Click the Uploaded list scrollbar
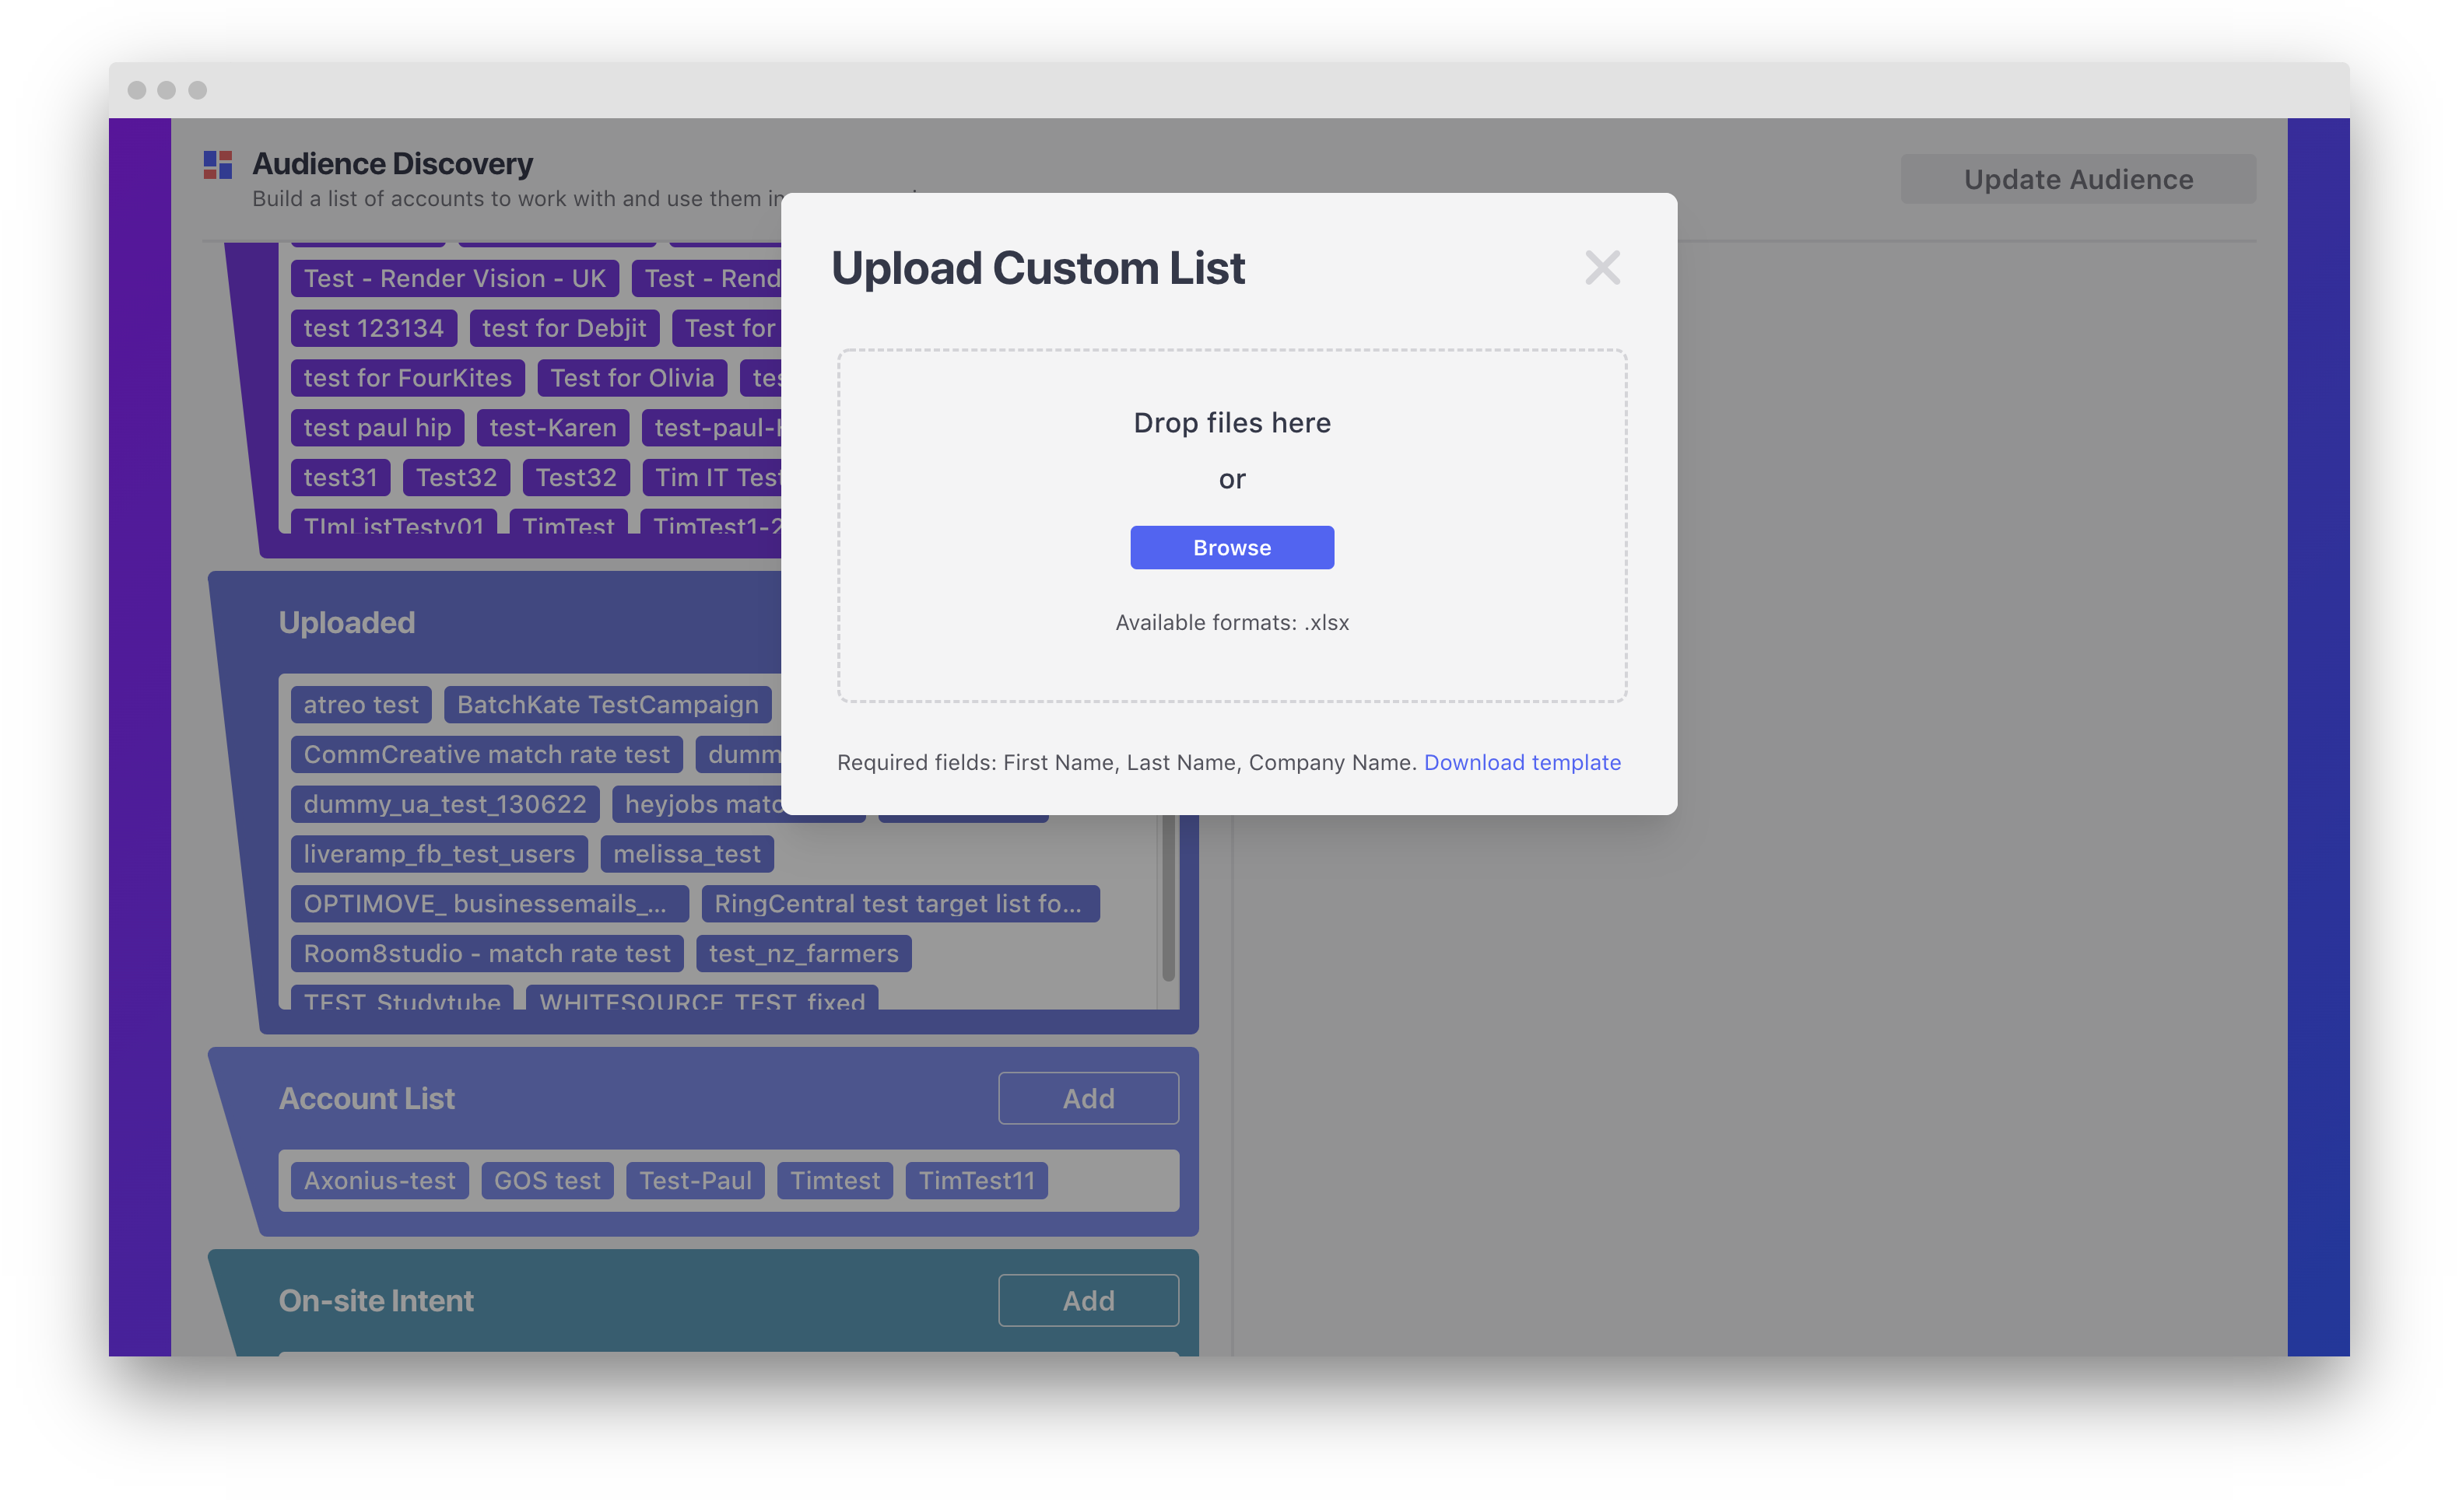This screenshot has height=1512, width=2459. [x=1167, y=900]
